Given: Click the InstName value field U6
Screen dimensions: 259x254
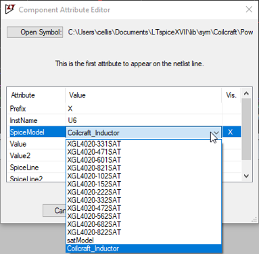Looking at the screenshot, I should coord(143,120).
